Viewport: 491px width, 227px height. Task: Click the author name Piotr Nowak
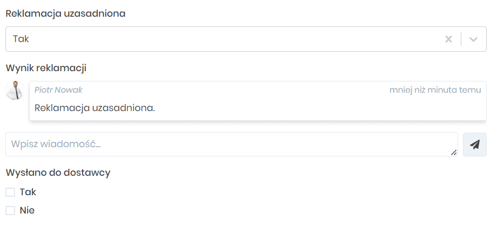[58, 90]
